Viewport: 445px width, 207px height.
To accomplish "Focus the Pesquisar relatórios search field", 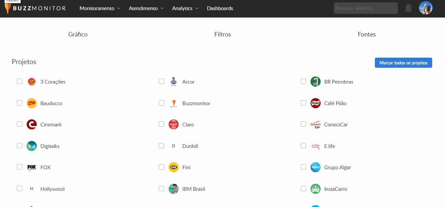I will pyautogui.click(x=365, y=8).
